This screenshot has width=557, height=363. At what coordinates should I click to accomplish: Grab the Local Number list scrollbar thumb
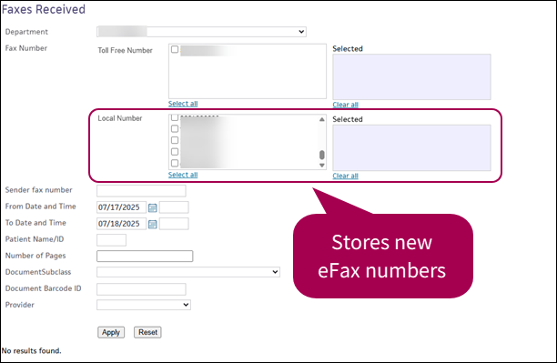coord(322,155)
